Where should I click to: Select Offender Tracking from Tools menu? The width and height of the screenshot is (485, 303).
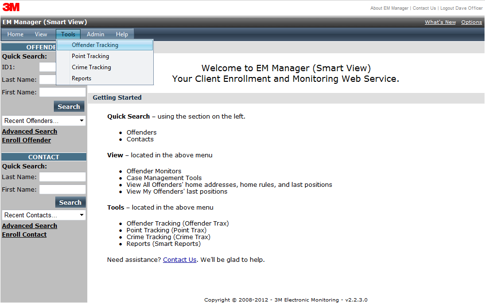coord(95,45)
